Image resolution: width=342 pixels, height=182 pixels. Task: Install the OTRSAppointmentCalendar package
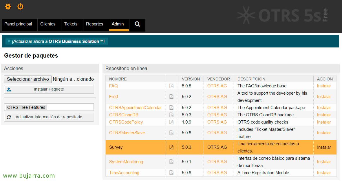324,107
